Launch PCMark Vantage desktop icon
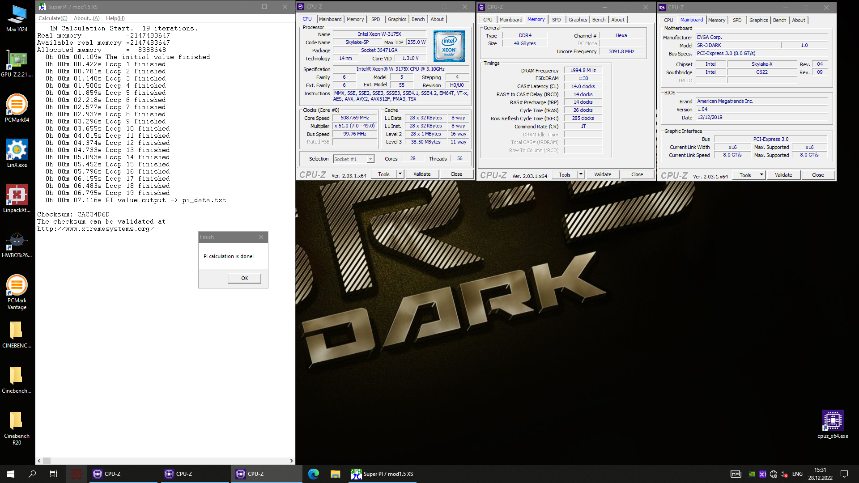Screen dimensions: 859x483 click(17, 292)
